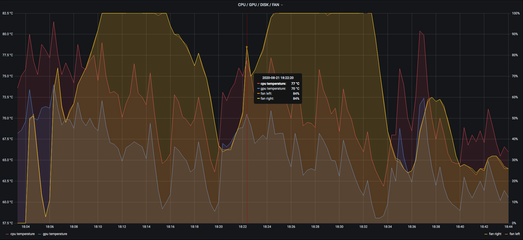The image size is (523, 240).
Task: Click the yellow fan right legend color line
Action: [486, 234]
